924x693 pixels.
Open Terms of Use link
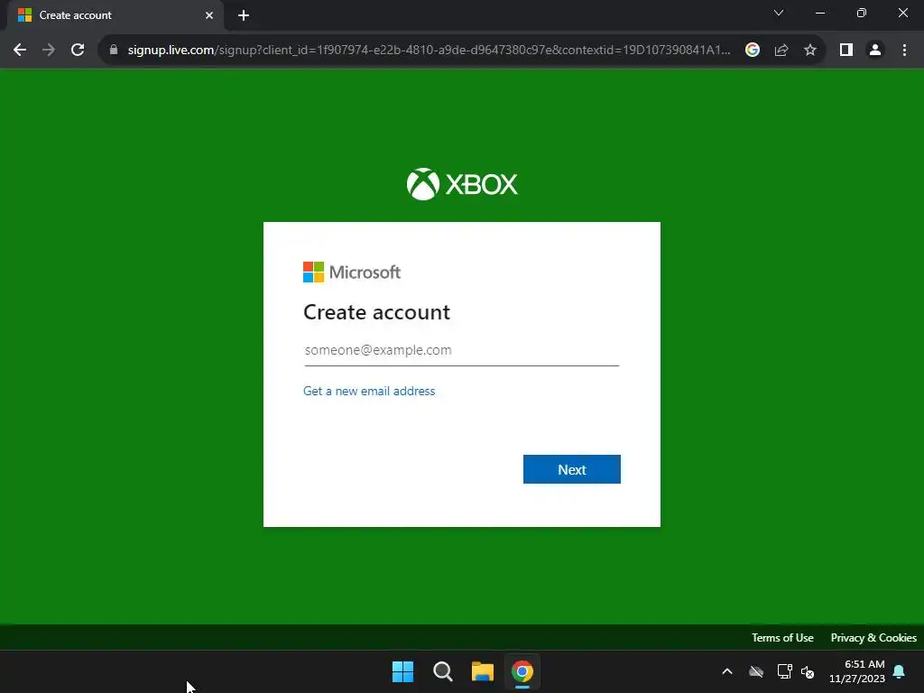(x=782, y=638)
